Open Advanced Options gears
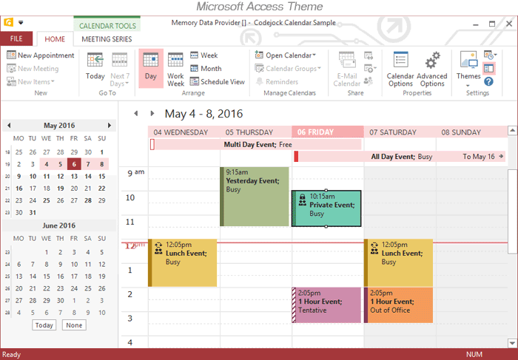Image resolution: width=518 pixels, height=360 pixels. (432, 60)
